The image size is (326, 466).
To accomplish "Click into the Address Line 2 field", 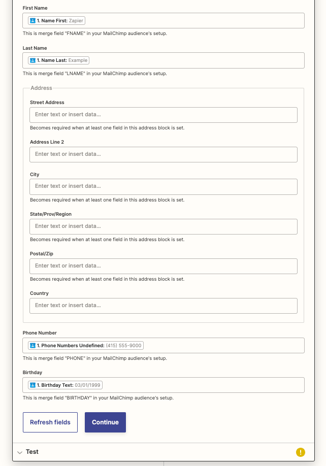I will 164,154.
